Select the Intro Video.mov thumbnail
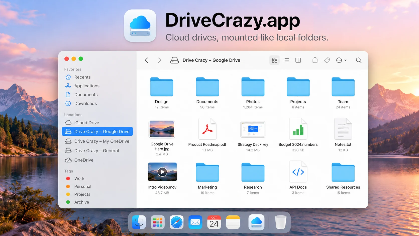Image resolution: width=419 pixels, height=236 pixels. click(x=162, y=172)
